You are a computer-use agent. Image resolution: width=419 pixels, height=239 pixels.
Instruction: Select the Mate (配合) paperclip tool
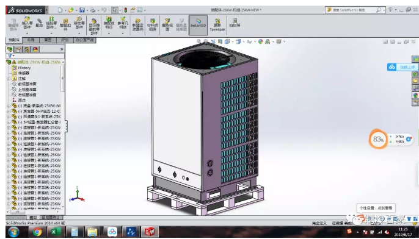[x=39, y=23]
